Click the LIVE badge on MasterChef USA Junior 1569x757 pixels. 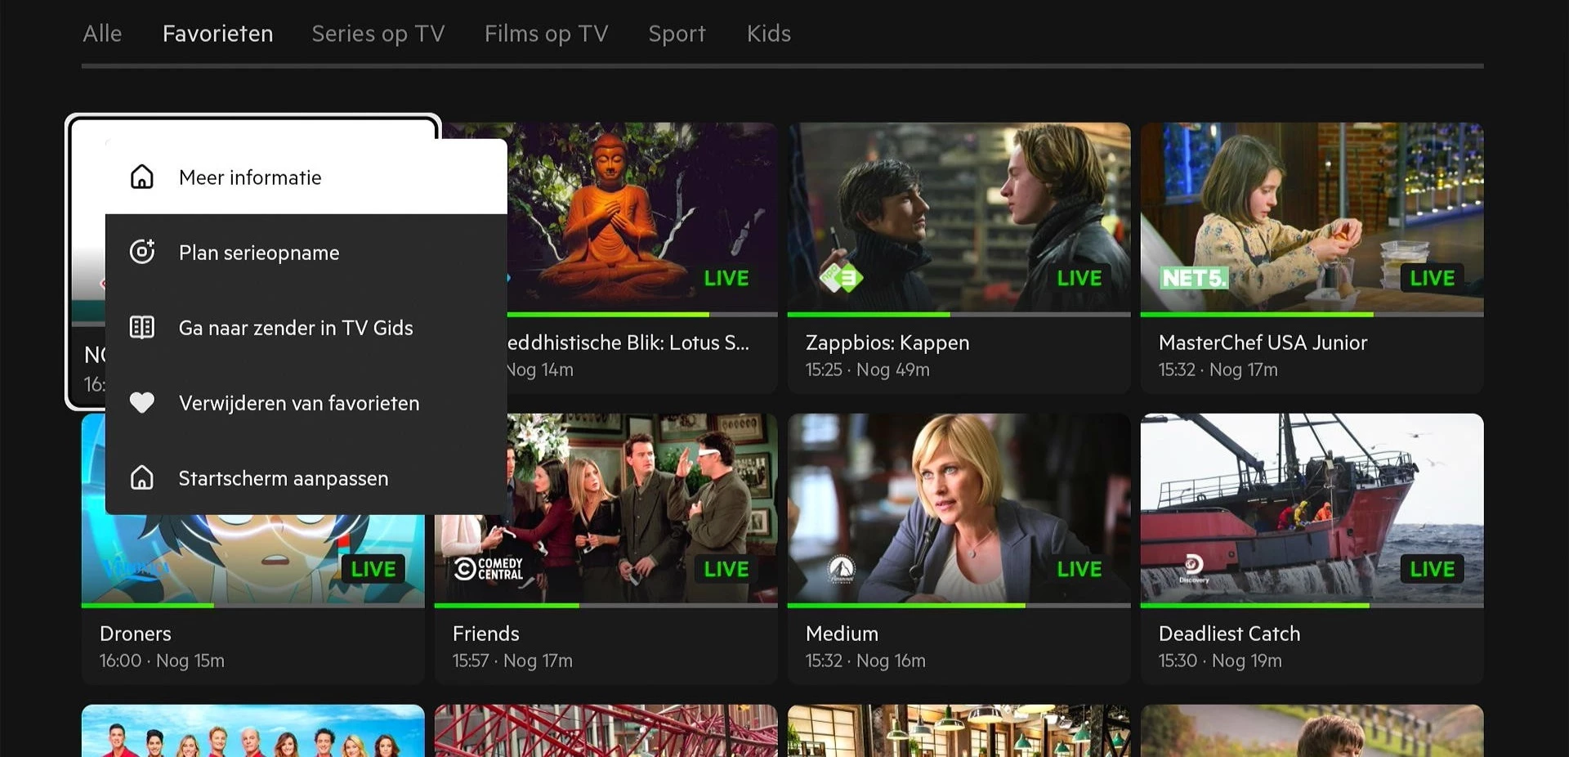click(1433, 278)
